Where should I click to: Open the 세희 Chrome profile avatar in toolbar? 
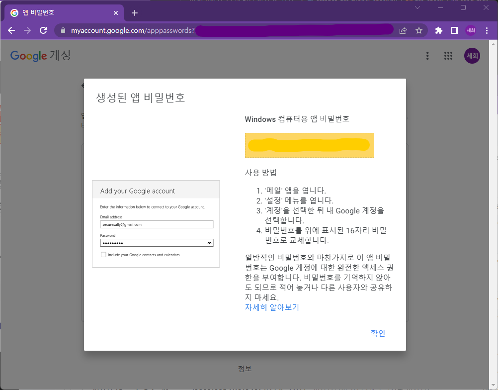(471, 30)
